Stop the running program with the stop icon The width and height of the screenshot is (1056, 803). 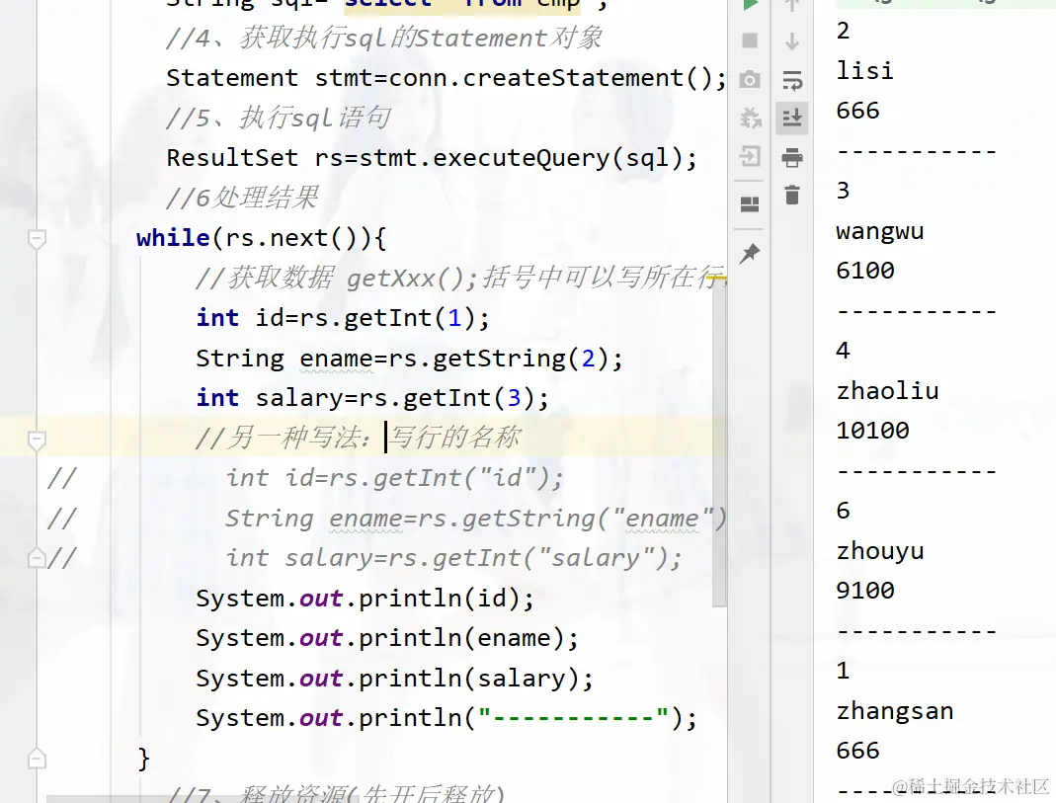coord(750,41)
